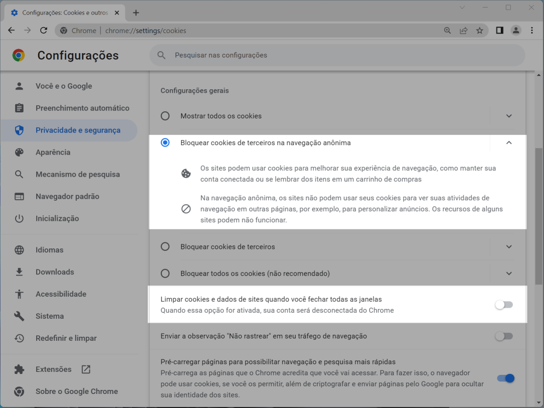Collapse the navegação anônima cookie details
The width and height of the screenshot is (544, 408).
point(509,143)
